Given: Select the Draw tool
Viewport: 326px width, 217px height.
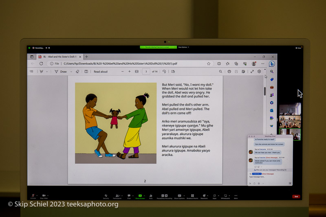Looking at the screenshot, I should point(61,71).
